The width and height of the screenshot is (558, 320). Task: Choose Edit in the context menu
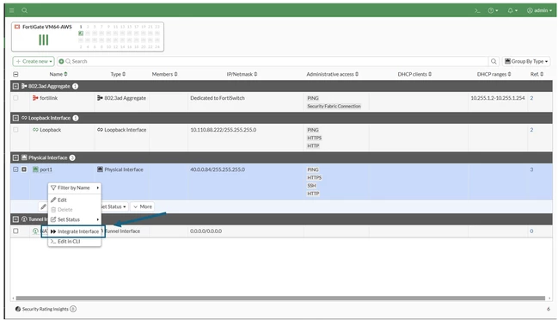75,200
